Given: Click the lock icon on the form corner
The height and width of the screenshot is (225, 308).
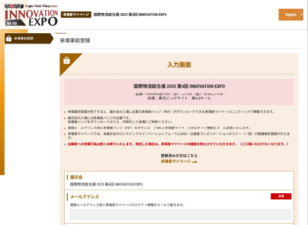Looking at the screenshot, I should pos(67,60).
